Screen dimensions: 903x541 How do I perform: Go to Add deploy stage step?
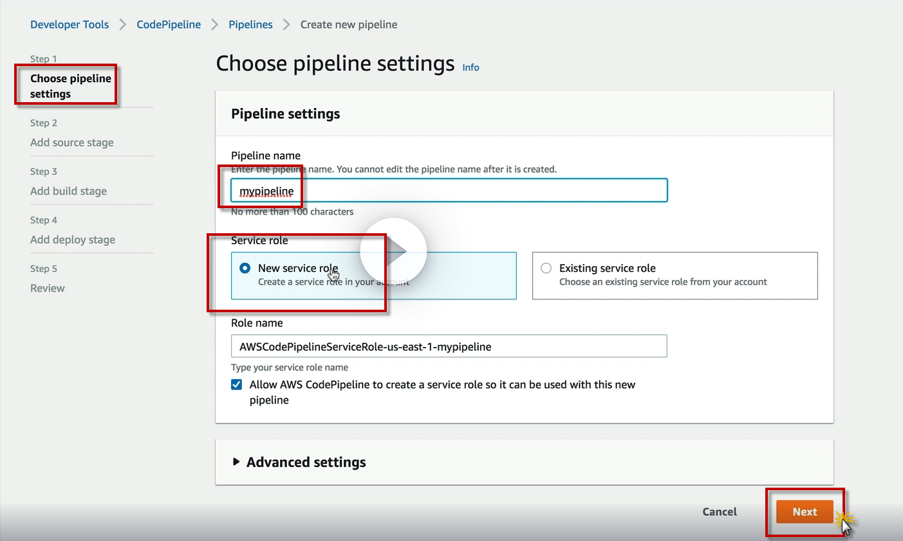(x=73, y=240)
